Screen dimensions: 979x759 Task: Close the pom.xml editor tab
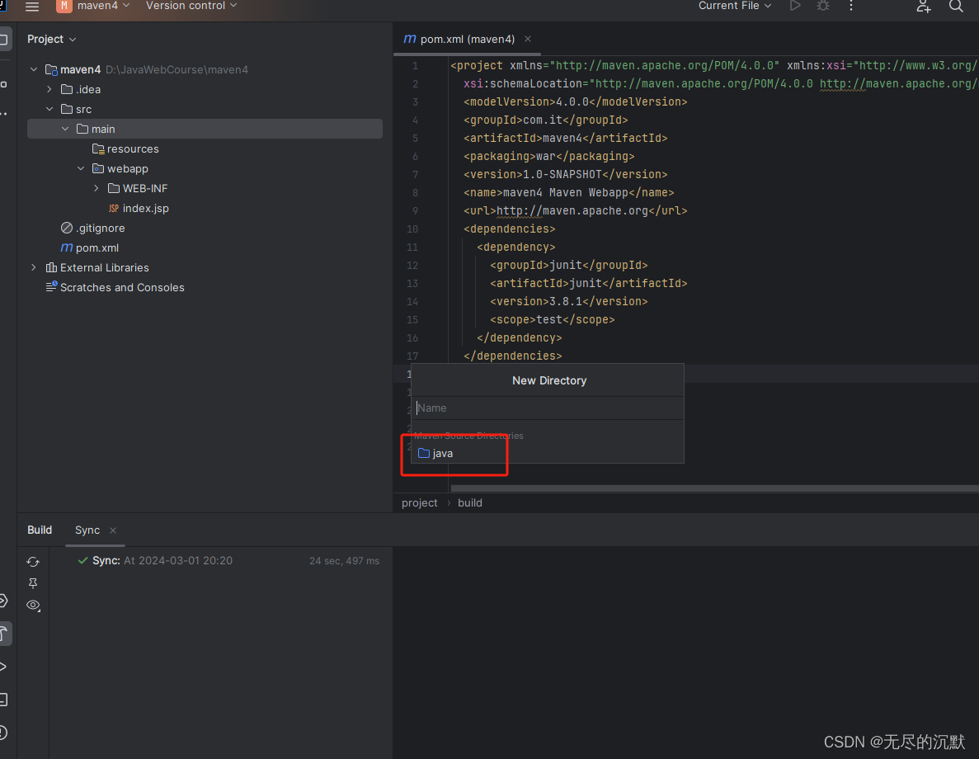click(528, 39)
